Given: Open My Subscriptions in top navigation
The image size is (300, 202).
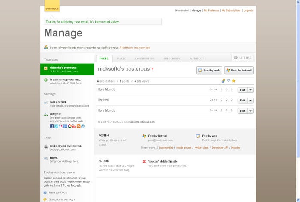Looking at the screenshot, I should [x=231, y=11].
